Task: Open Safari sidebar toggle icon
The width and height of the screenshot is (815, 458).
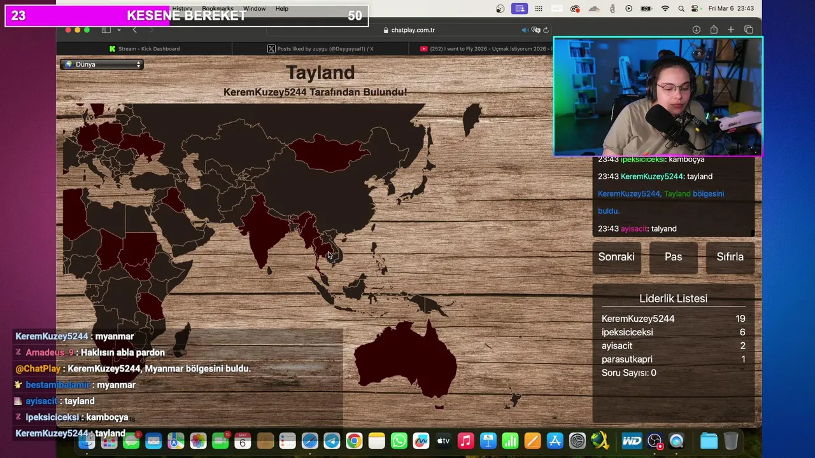Action: tap(106, 30)
